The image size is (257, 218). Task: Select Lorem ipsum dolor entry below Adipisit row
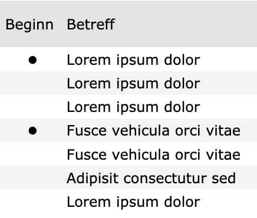pyautogui.click(x=133, y=202)
